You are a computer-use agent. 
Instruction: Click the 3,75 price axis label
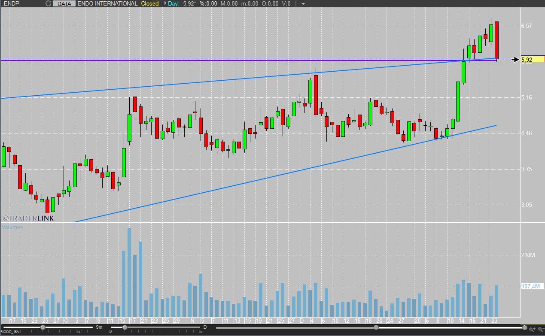click(x=527, y=169)
